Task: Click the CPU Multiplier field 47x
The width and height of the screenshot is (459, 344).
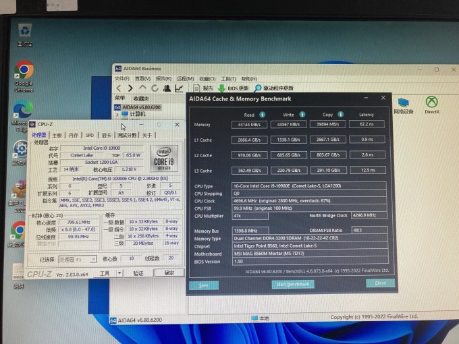Action: tap(250, 216)
